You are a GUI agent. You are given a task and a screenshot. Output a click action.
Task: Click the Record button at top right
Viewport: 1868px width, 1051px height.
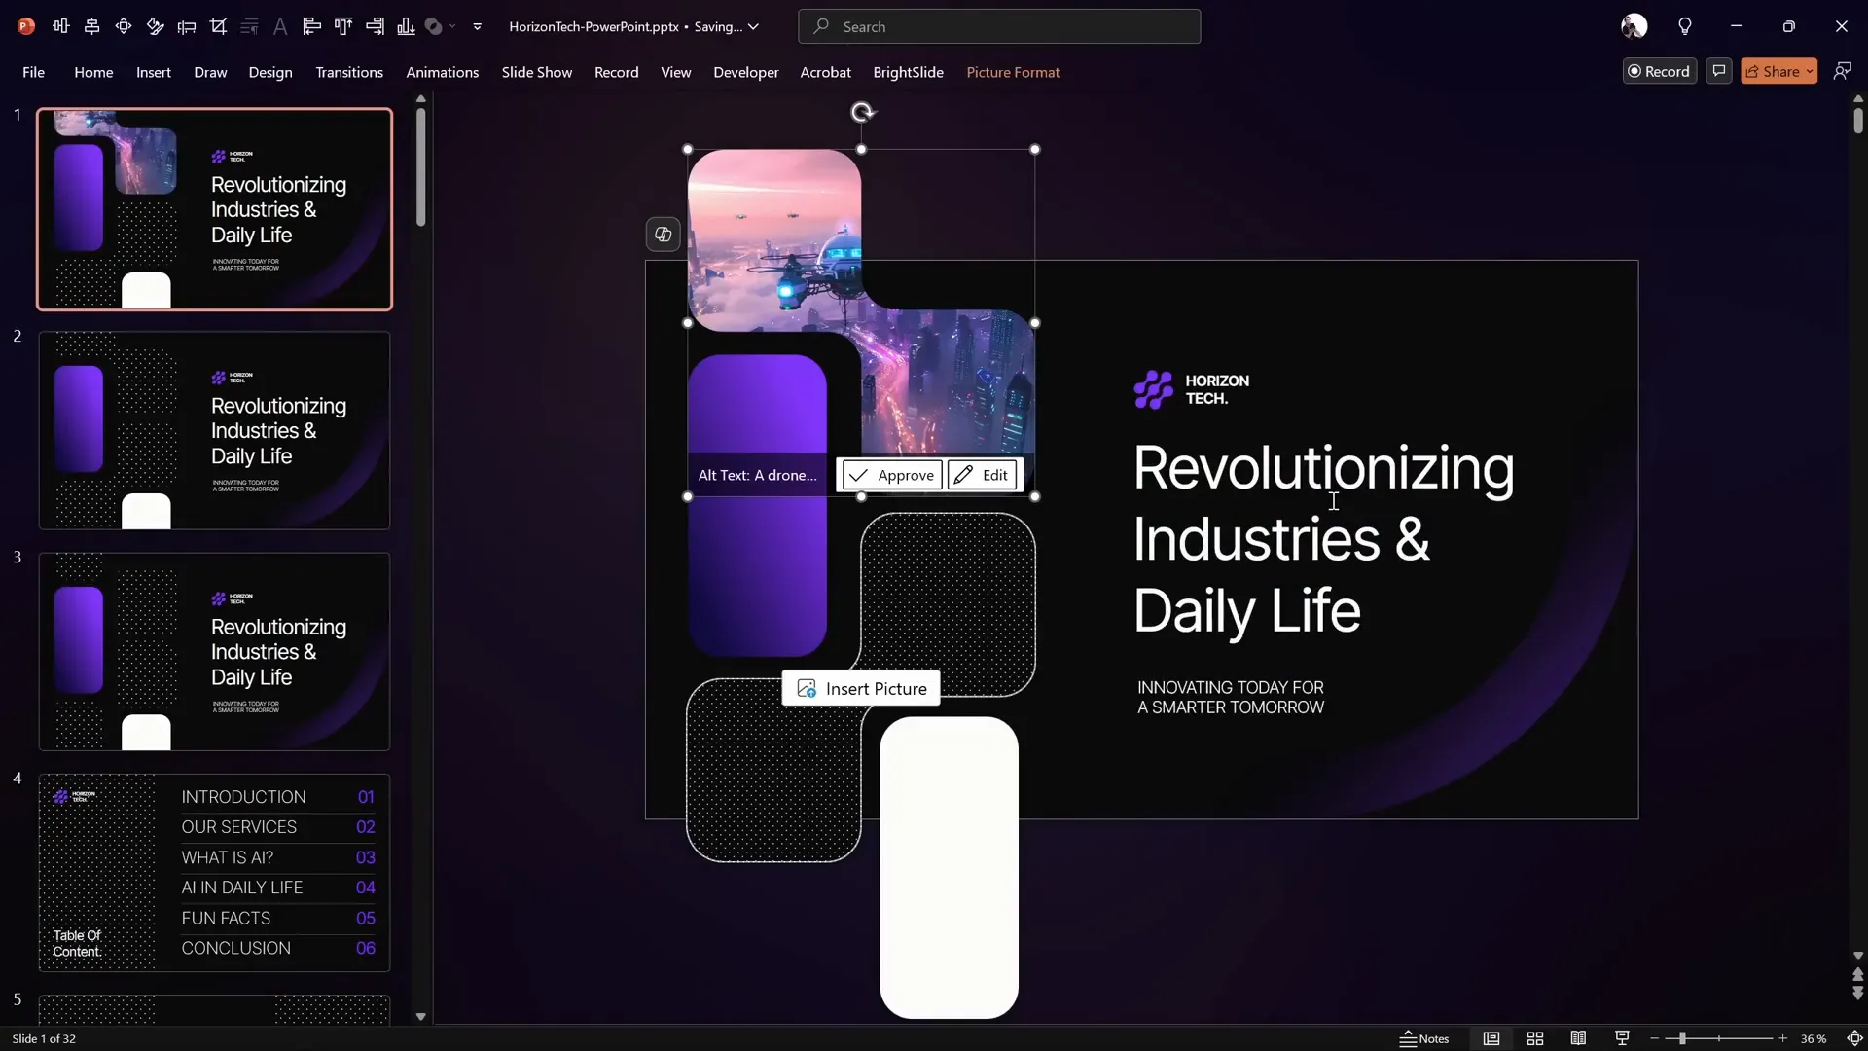coord(1660,71)
